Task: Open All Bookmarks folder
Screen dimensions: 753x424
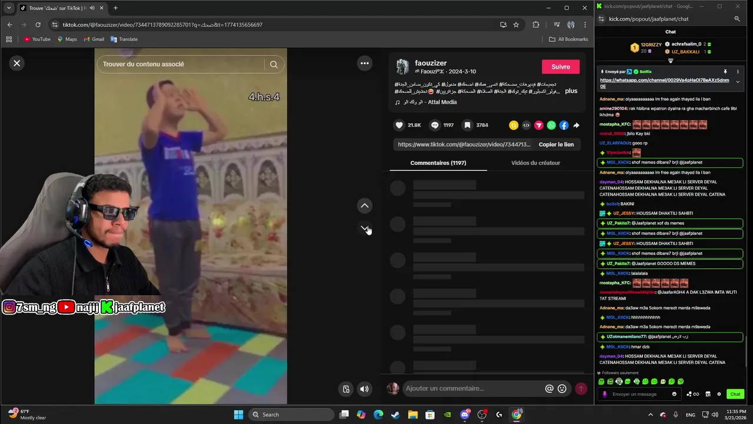Action: click(568, 39)
